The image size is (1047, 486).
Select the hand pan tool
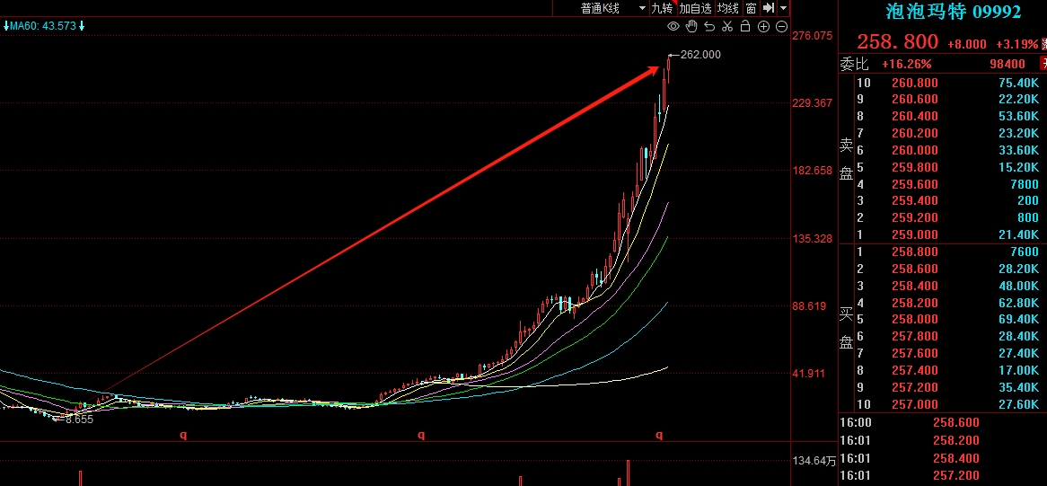coord(690,26)
